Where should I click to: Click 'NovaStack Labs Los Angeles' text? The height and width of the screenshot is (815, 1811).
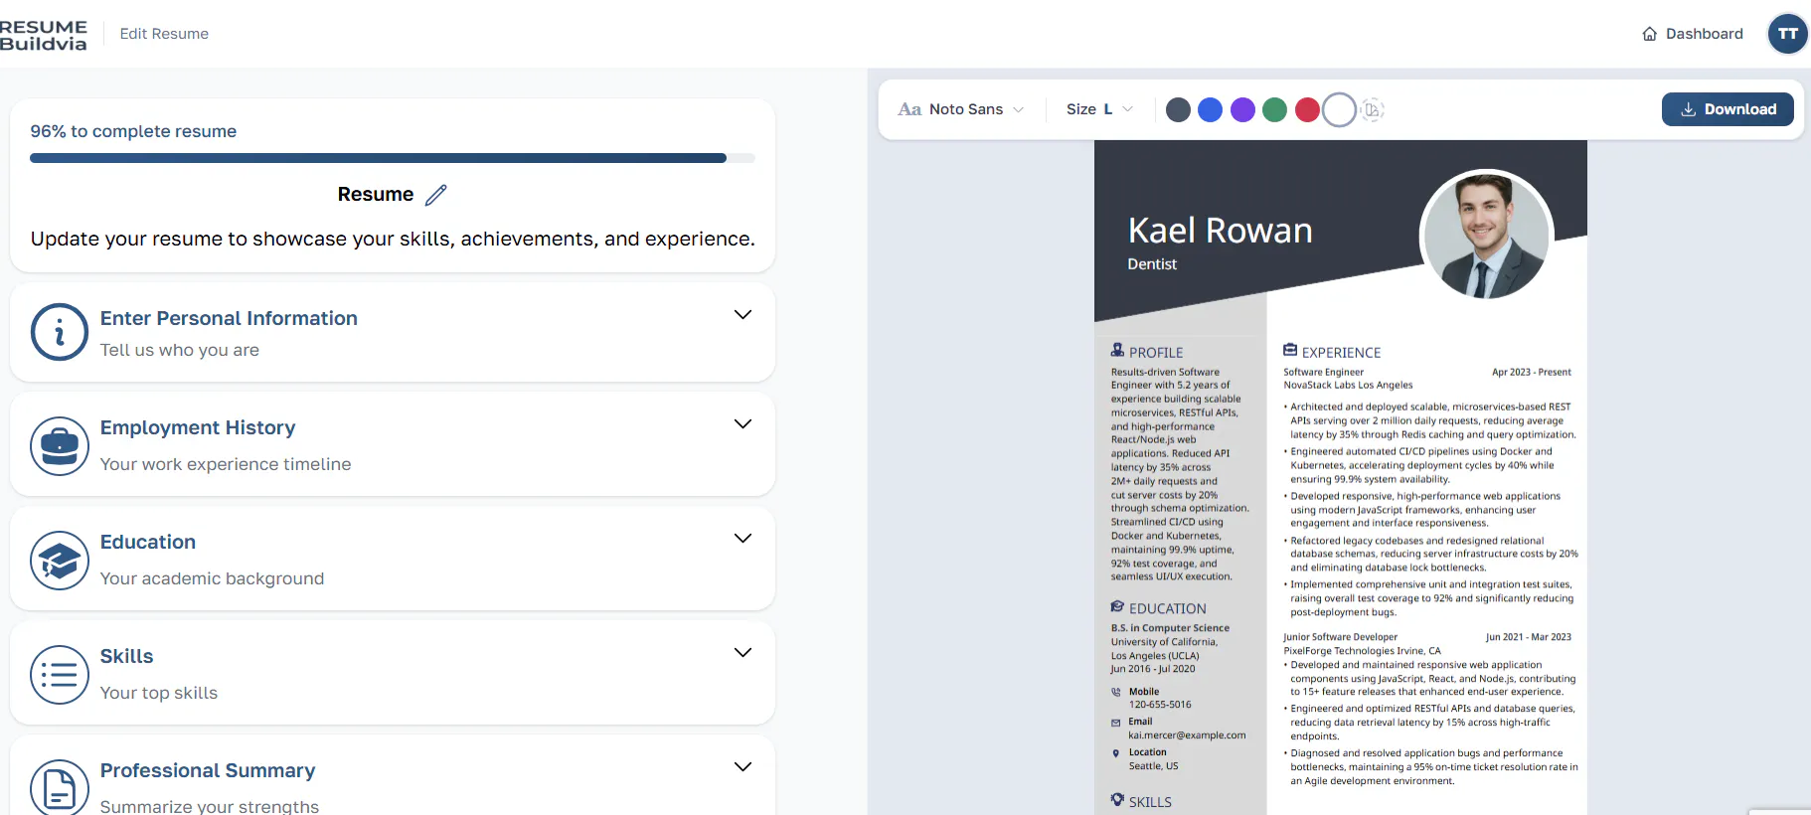(1348, 386)
